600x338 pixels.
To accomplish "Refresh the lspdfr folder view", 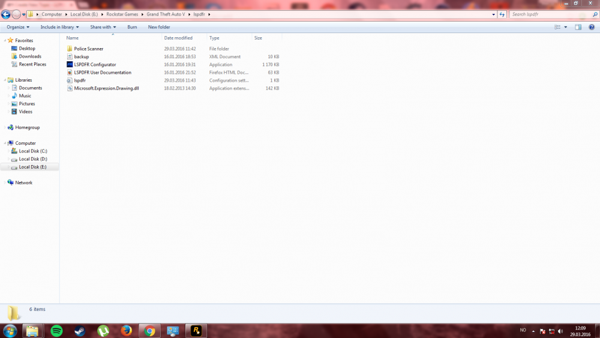I will tap(502, 14).
